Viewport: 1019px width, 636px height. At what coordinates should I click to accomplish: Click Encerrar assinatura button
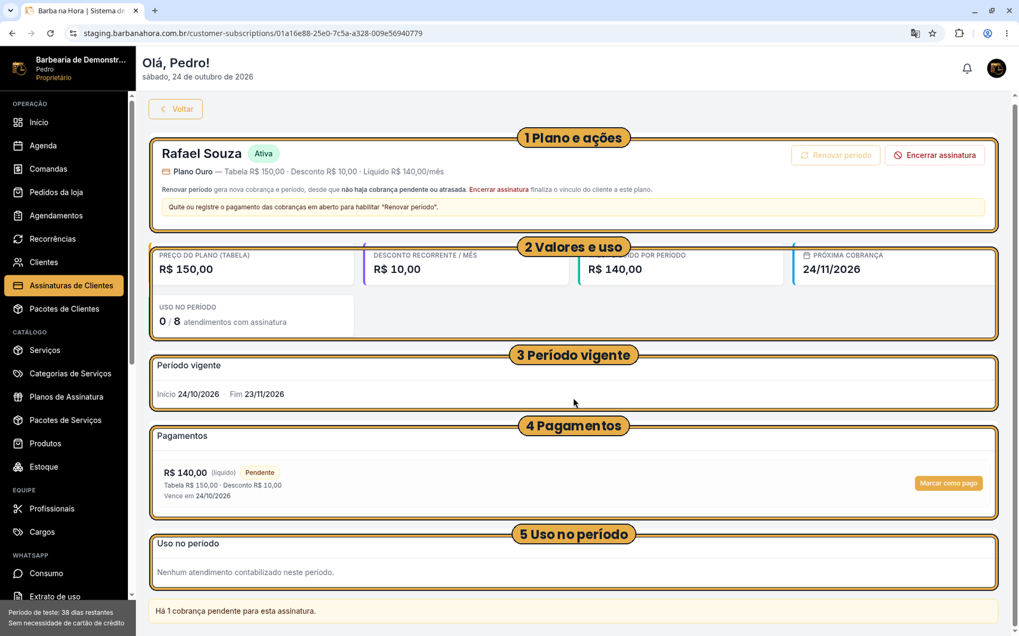tap(934, 155)
